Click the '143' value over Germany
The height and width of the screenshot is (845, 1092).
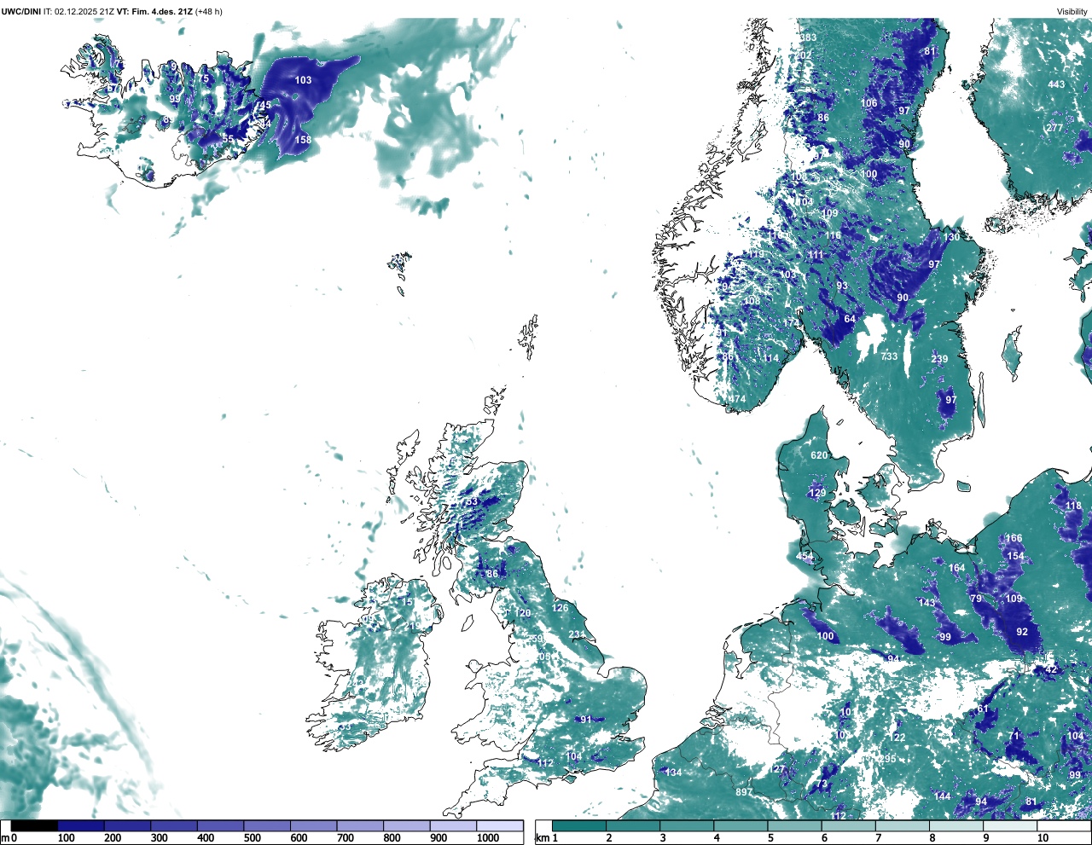926,603
